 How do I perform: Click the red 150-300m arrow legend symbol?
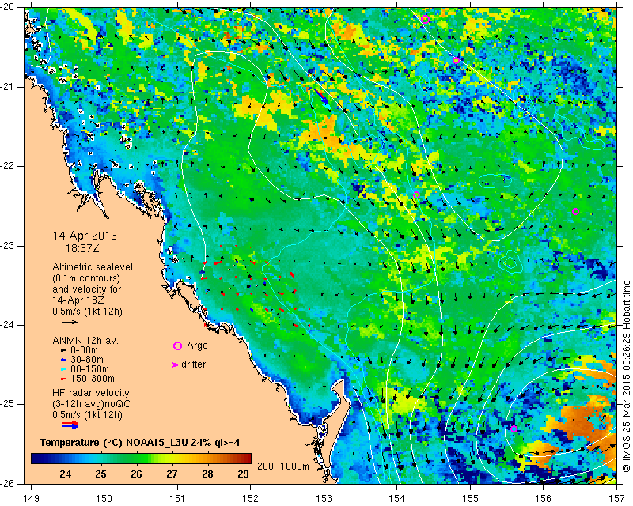(63, 379)
